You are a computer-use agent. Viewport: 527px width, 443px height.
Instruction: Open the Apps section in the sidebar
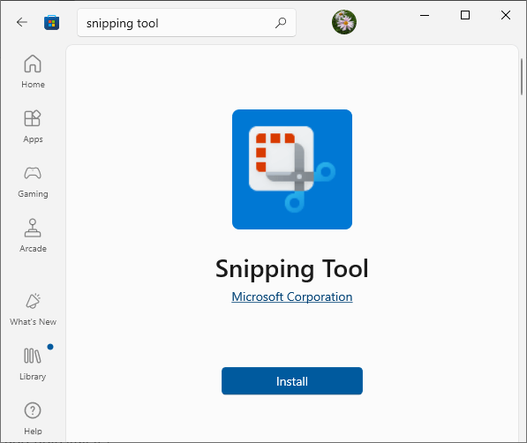33,126
